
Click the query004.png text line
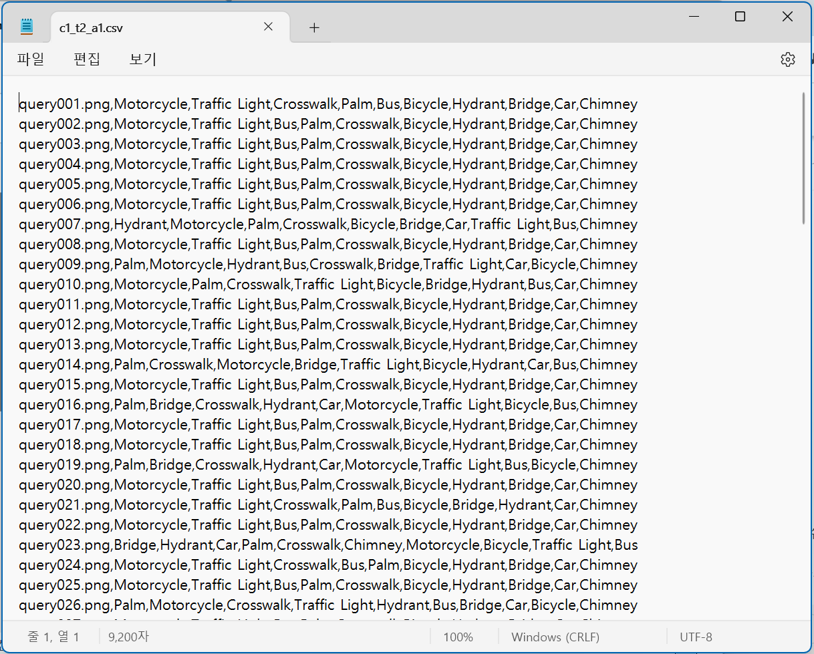(328, 164)
